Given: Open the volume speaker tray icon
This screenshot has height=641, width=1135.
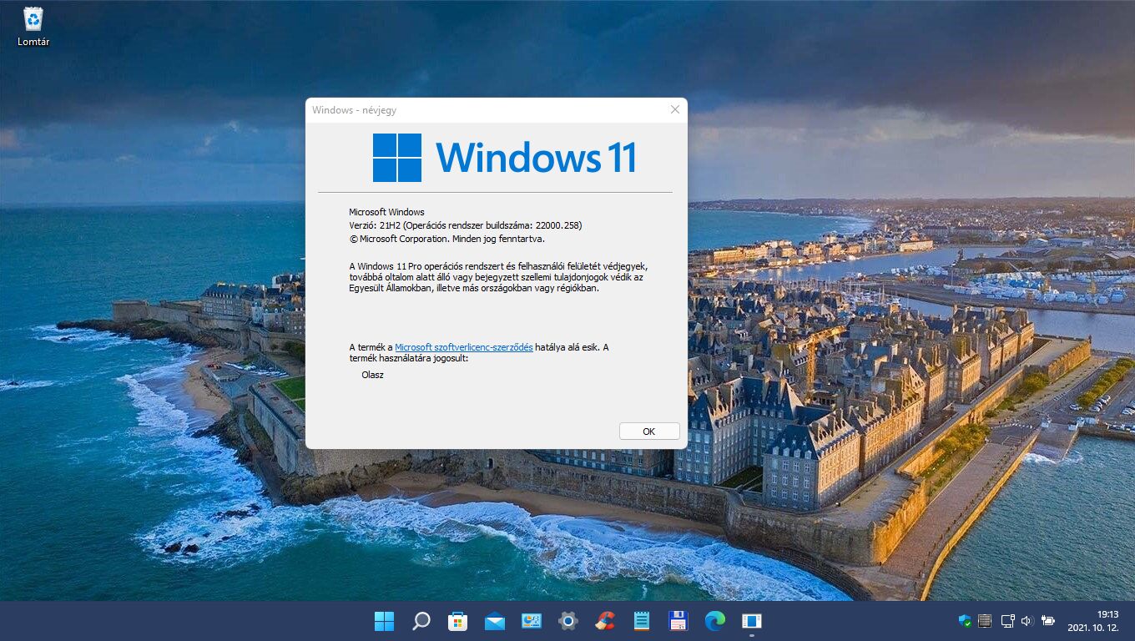Looking at the screenshot, I should pyautogui.click(x=1027, y=620).
